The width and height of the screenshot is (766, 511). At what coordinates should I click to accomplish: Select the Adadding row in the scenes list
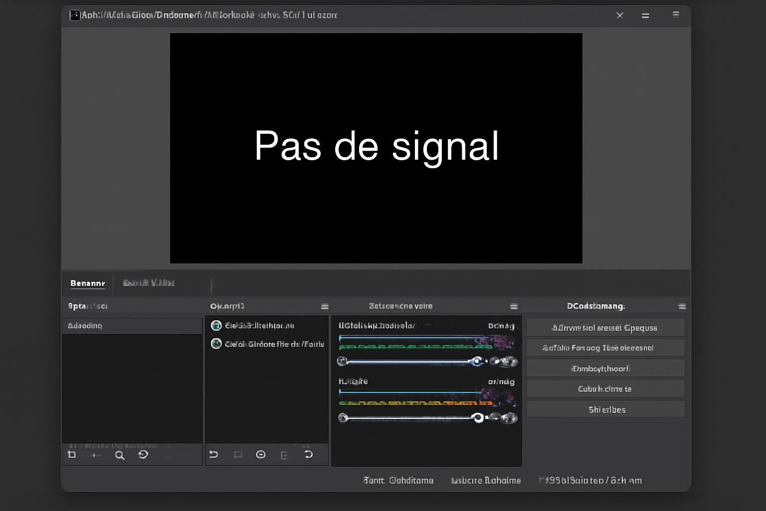coord(132,326)
